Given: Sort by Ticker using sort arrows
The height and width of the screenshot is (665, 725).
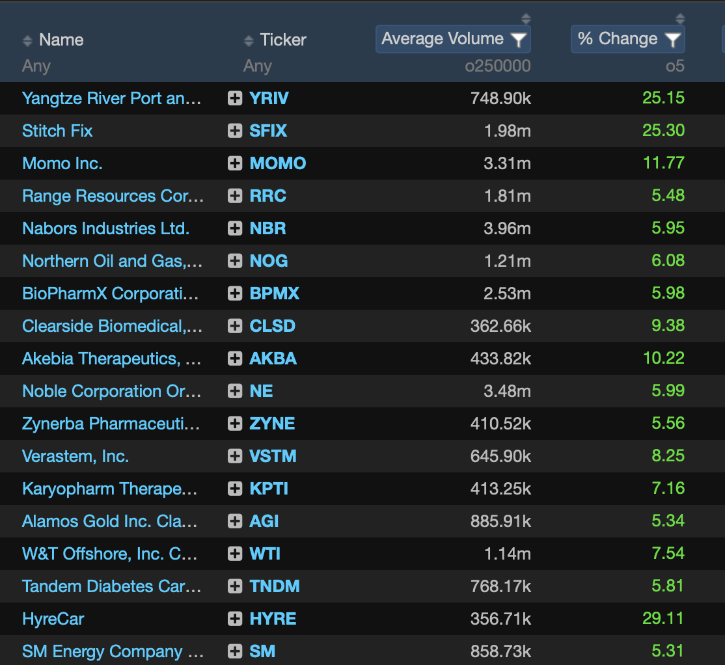Looking at the screenshot, I should pos(249,40).
